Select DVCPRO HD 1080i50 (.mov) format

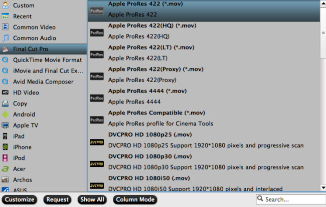204,183
